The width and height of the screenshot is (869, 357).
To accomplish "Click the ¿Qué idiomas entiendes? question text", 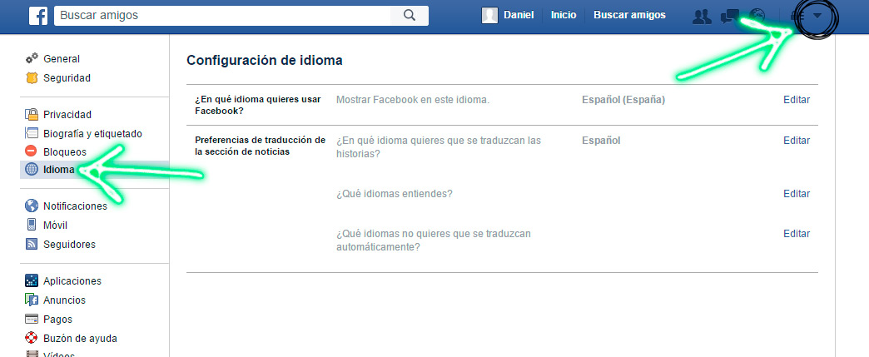I will [394, 194].
